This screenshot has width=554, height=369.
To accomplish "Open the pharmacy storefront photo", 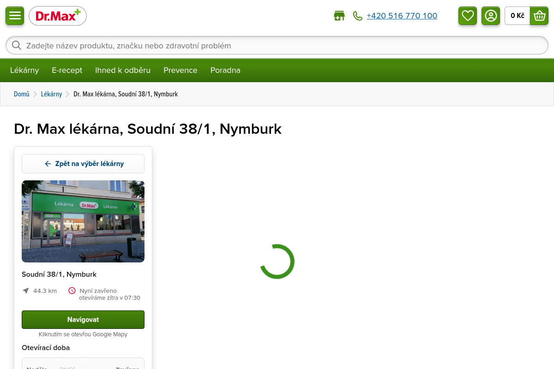I will point(83,221).
